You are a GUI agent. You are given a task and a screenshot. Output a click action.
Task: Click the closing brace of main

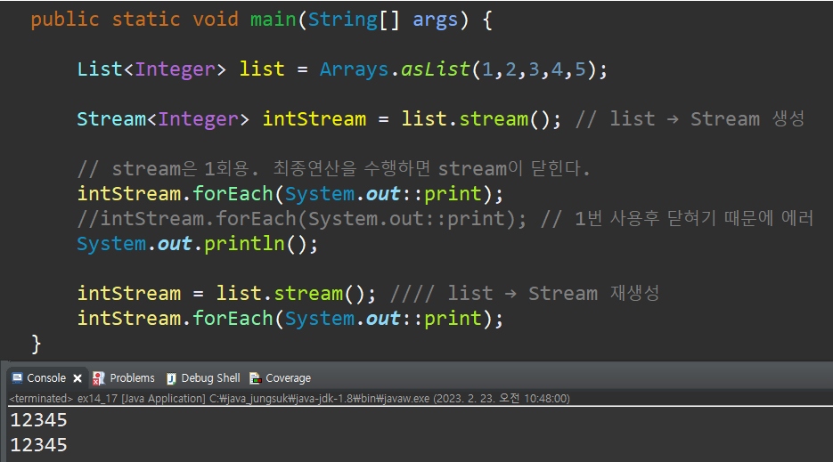[x=37, y=344]
